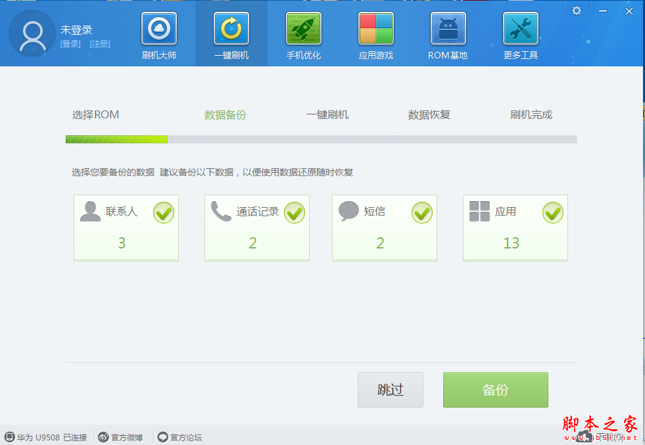The image size is (645, 445).
Task: Open the 刷机大师 cloud icon
Action: tap(159, 28)
